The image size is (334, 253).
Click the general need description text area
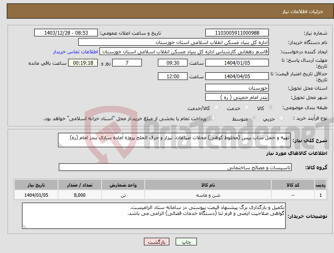pos(174,140)
